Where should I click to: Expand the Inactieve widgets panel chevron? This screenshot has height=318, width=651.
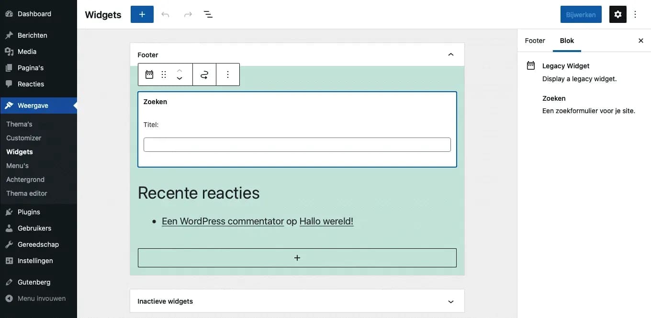[x=450, y=302]
